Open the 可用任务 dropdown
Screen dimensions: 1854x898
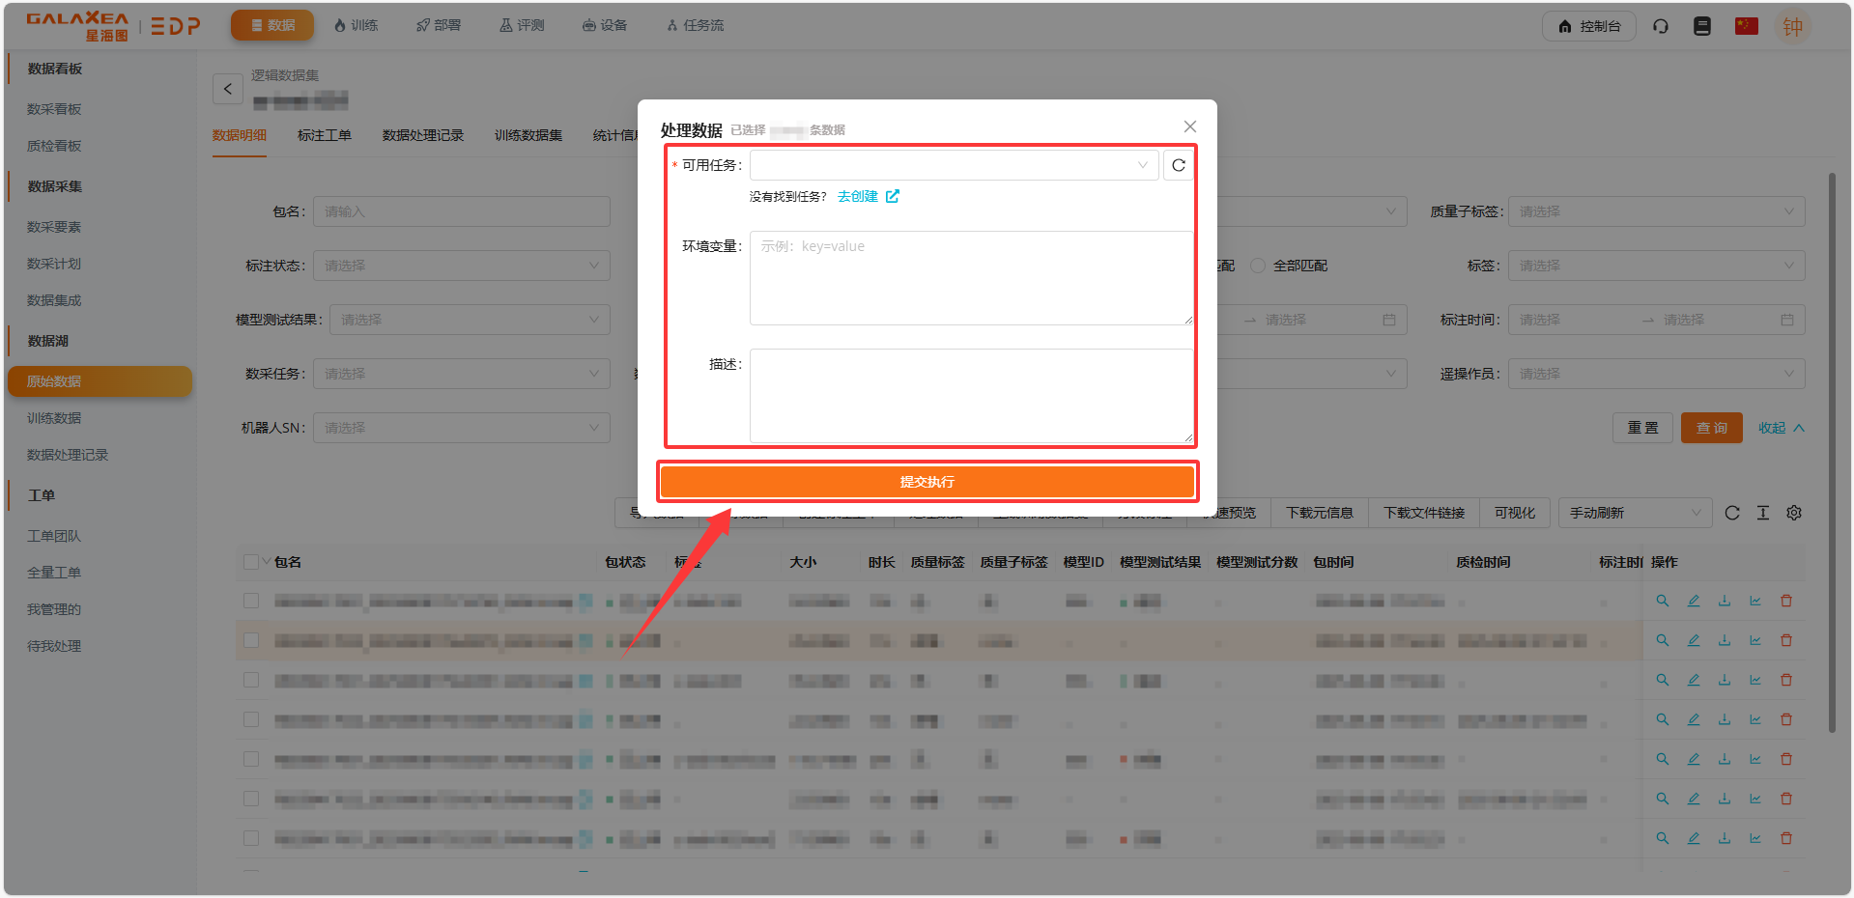tap(954, 165)
